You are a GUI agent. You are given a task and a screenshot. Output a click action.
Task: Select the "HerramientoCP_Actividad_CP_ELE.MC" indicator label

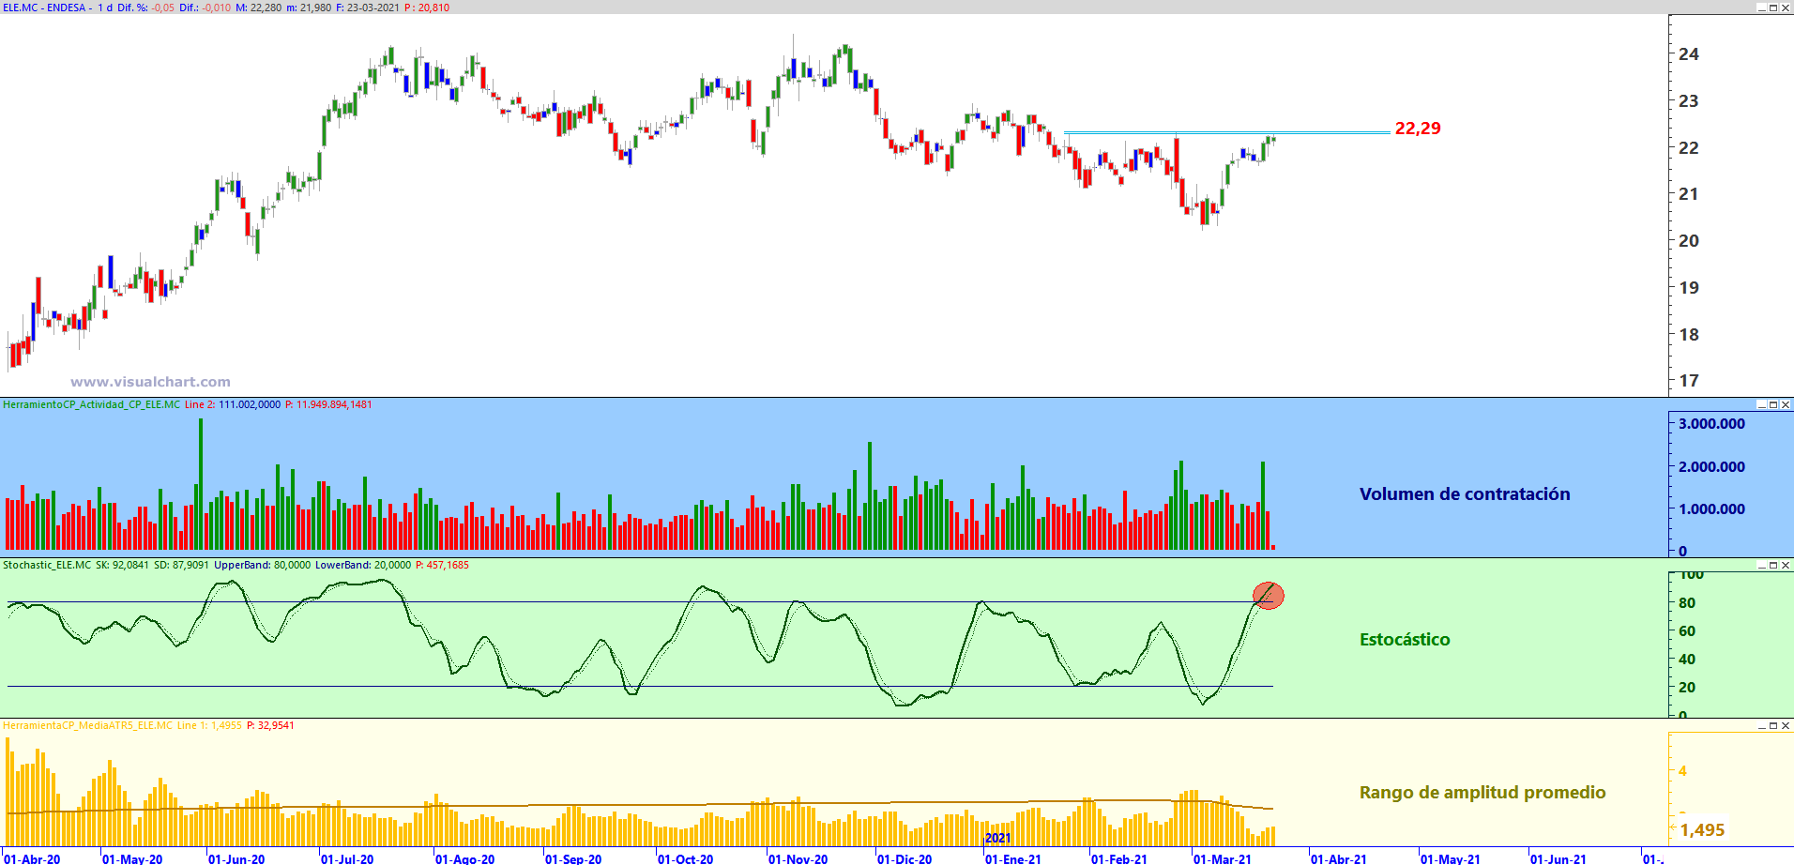[91, 404]
